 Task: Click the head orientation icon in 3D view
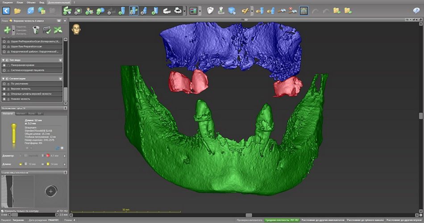[x=76, y=29]
